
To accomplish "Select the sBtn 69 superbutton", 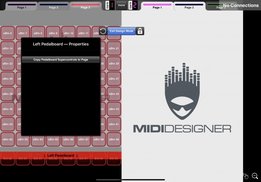I will click(114, 139).
